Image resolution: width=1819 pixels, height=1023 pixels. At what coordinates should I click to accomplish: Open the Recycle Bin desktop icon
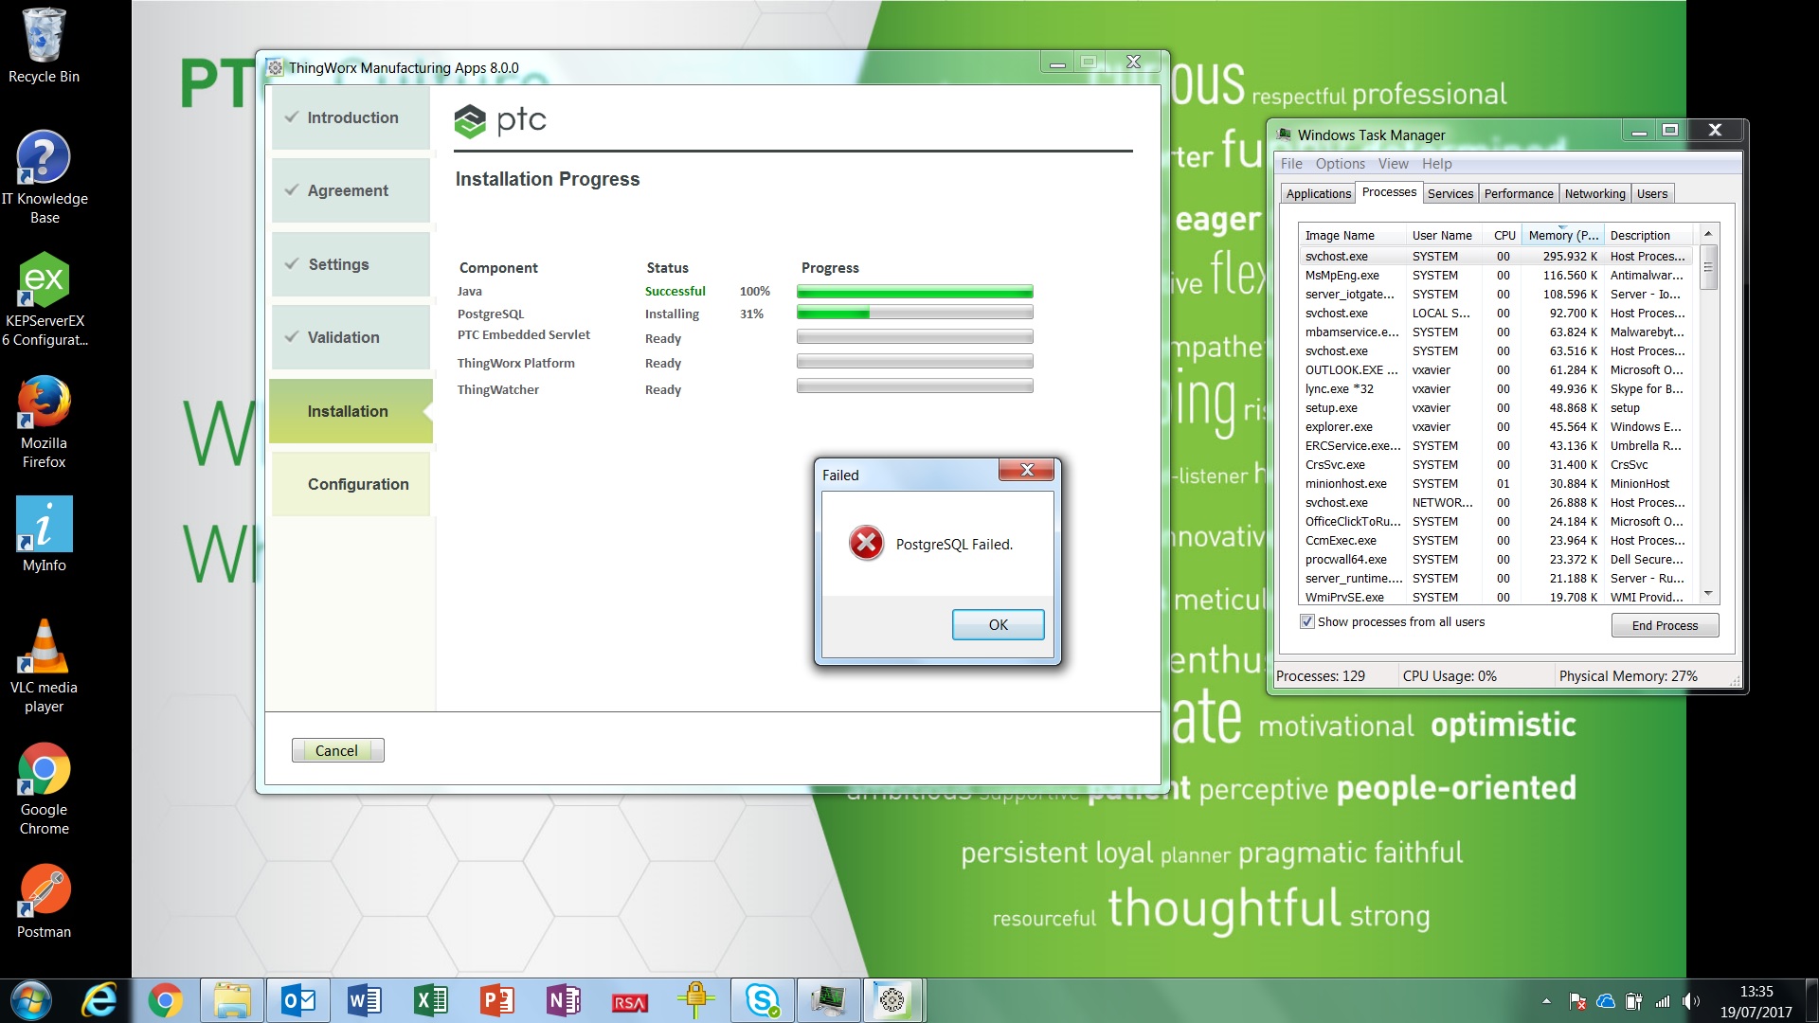[x=44, y=45]
